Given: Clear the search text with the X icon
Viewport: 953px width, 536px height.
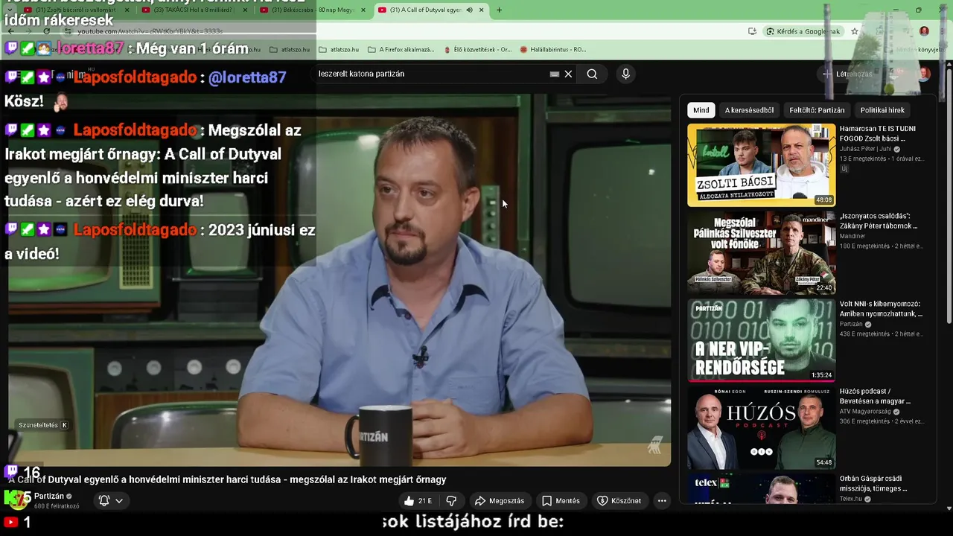Looking at the screenshot, I should (x=568, y=74).
